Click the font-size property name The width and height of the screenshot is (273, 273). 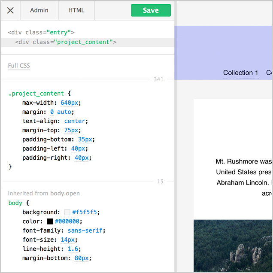(x=38, y=240)
